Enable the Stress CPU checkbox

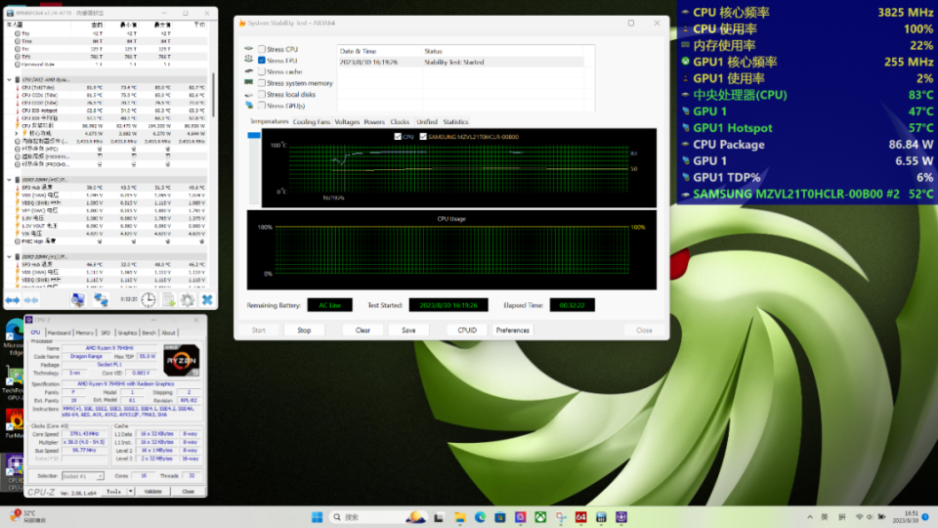[262, 49]
